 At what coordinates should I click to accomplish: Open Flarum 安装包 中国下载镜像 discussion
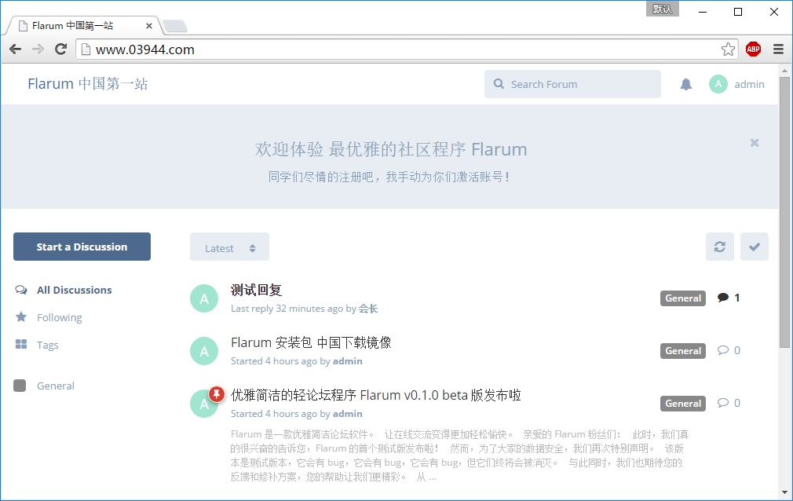[311, 342]
